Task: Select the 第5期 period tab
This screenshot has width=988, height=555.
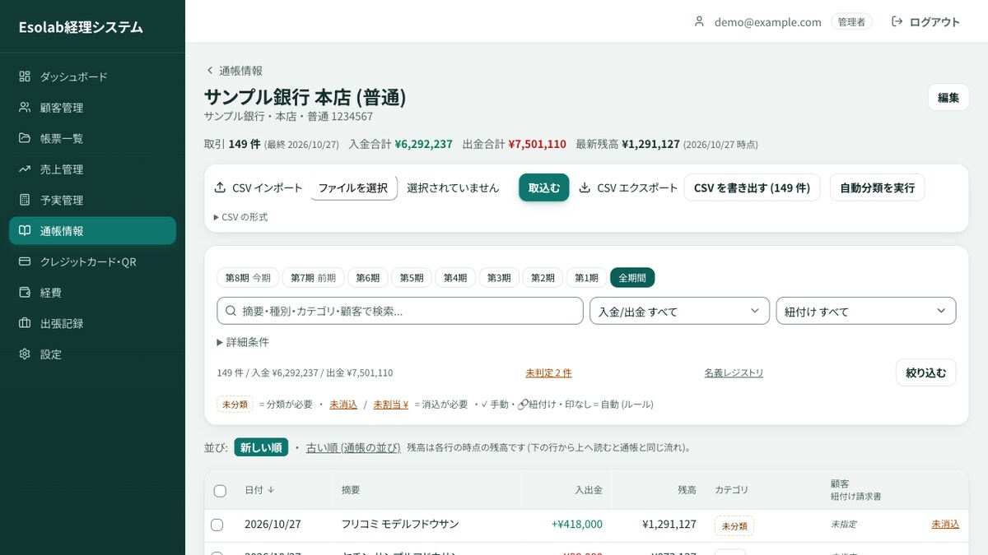Action: pos(412,278)
